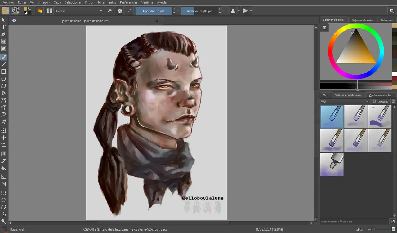Toggle eraser mode

(109, 11)
